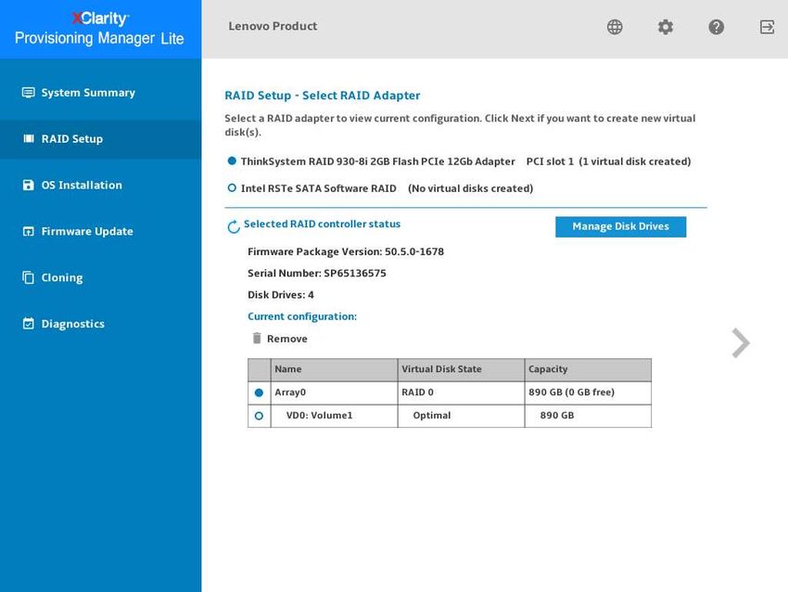The height and width of the screenshot is (592, 788).
Task: Open the language globe icon
Action: pyautogui.click(x=614, y=27)
